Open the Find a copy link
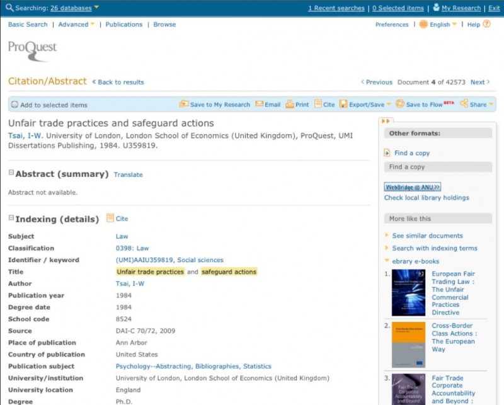Viewport: 504px width, 405px height. click(x=412, y=153)
